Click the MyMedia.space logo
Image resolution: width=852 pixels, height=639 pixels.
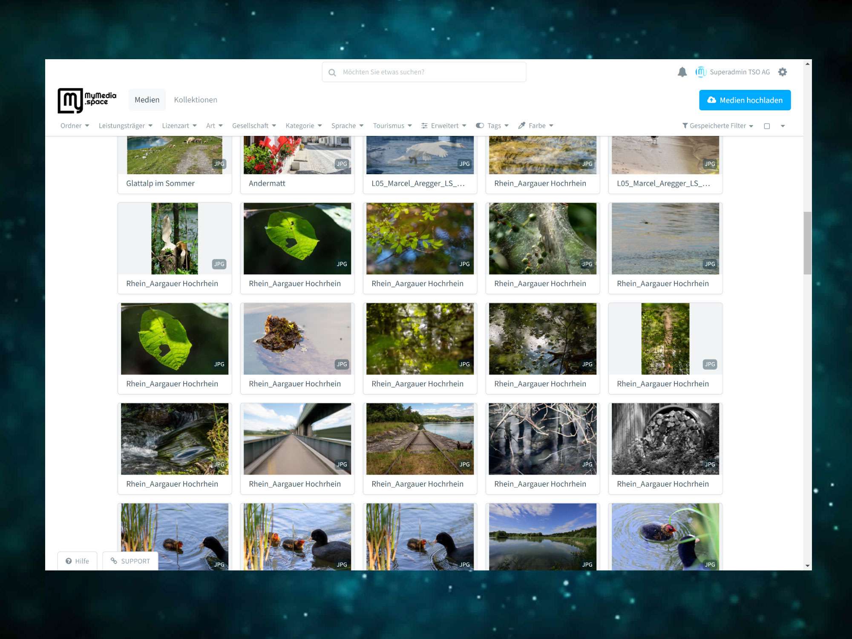87,101
